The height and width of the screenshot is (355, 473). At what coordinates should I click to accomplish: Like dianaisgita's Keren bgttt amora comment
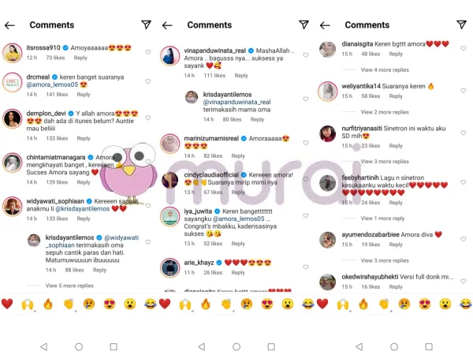[464, 48]
